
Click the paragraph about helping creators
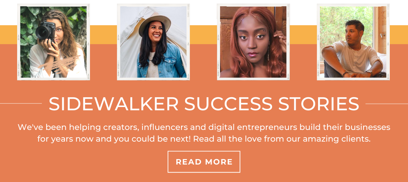pyautogui.click(x=204, y=133)
